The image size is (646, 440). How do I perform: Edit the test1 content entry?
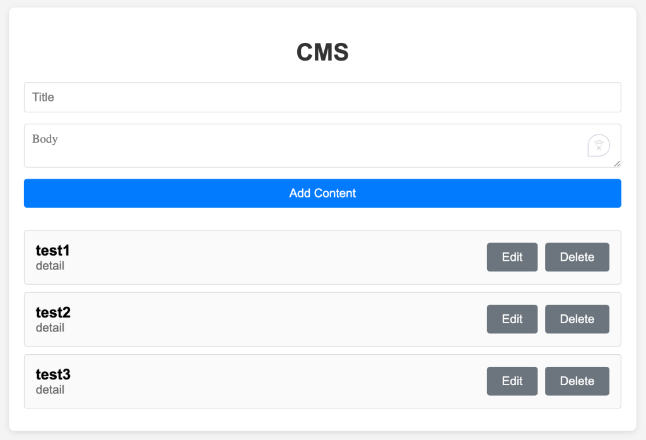tap(512, 257)
